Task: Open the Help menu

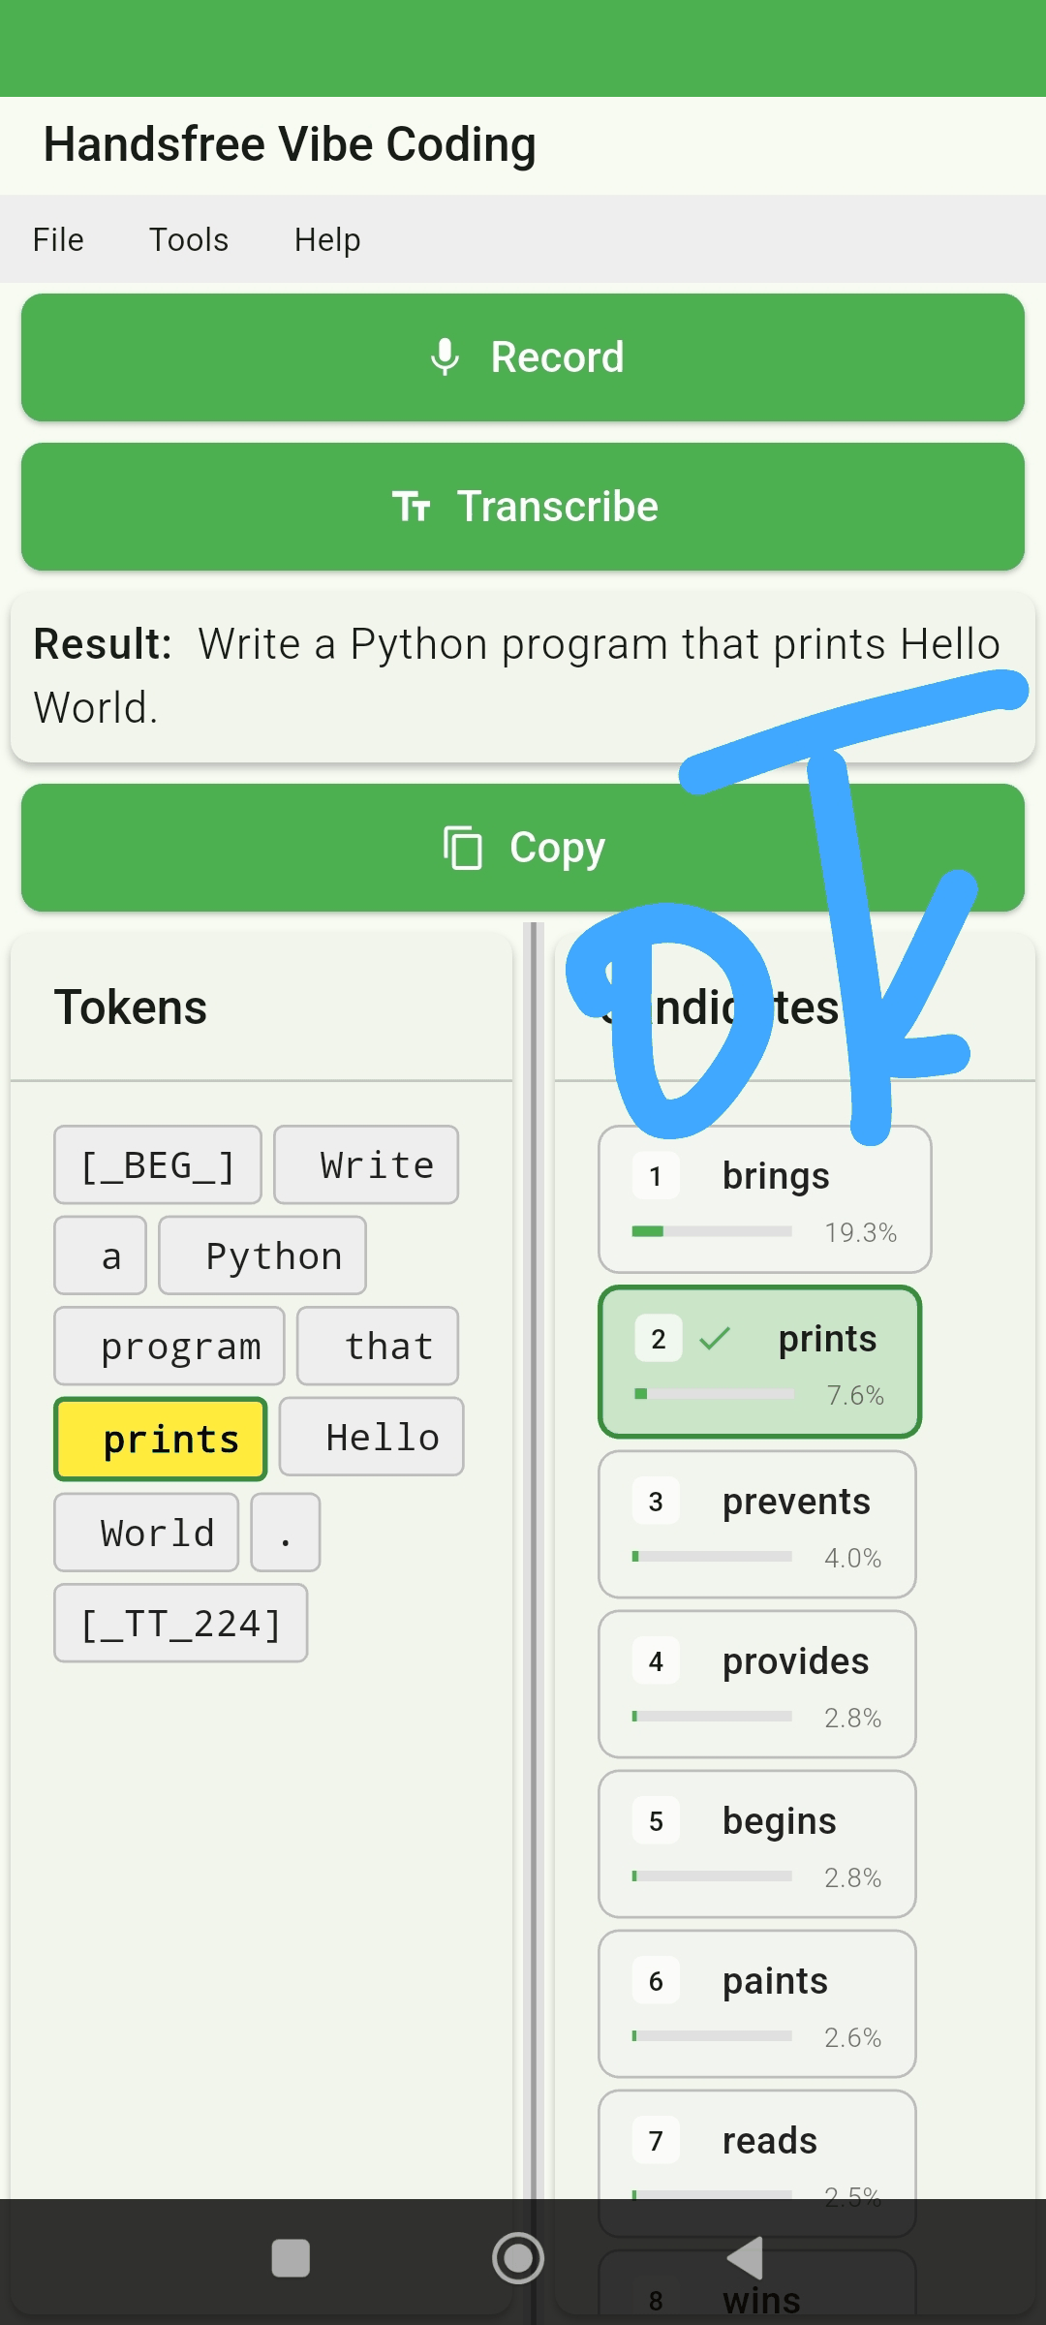Action: point(327,239)
